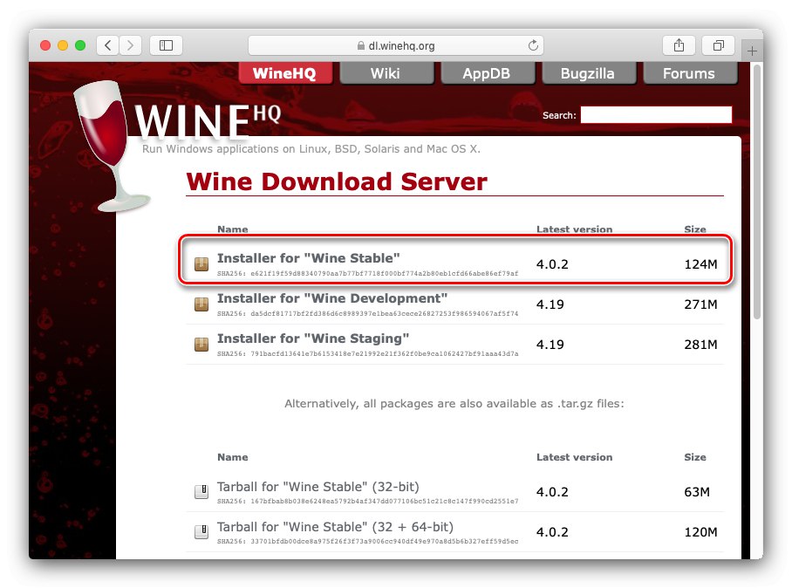Image resolution: width=792 pixels, height=588 pixels.
Task: Open a new tab with plus button
Action: pos(752,51)
